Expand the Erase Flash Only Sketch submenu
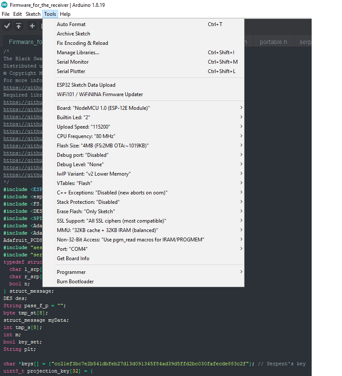Screen dimensions: 342x376 click(x=143, y=211)
